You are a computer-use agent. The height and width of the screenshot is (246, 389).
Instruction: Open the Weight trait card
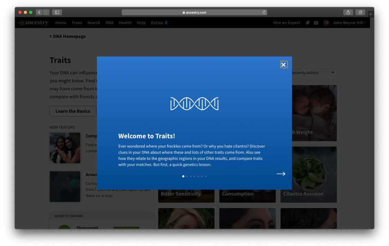point(314,113)
